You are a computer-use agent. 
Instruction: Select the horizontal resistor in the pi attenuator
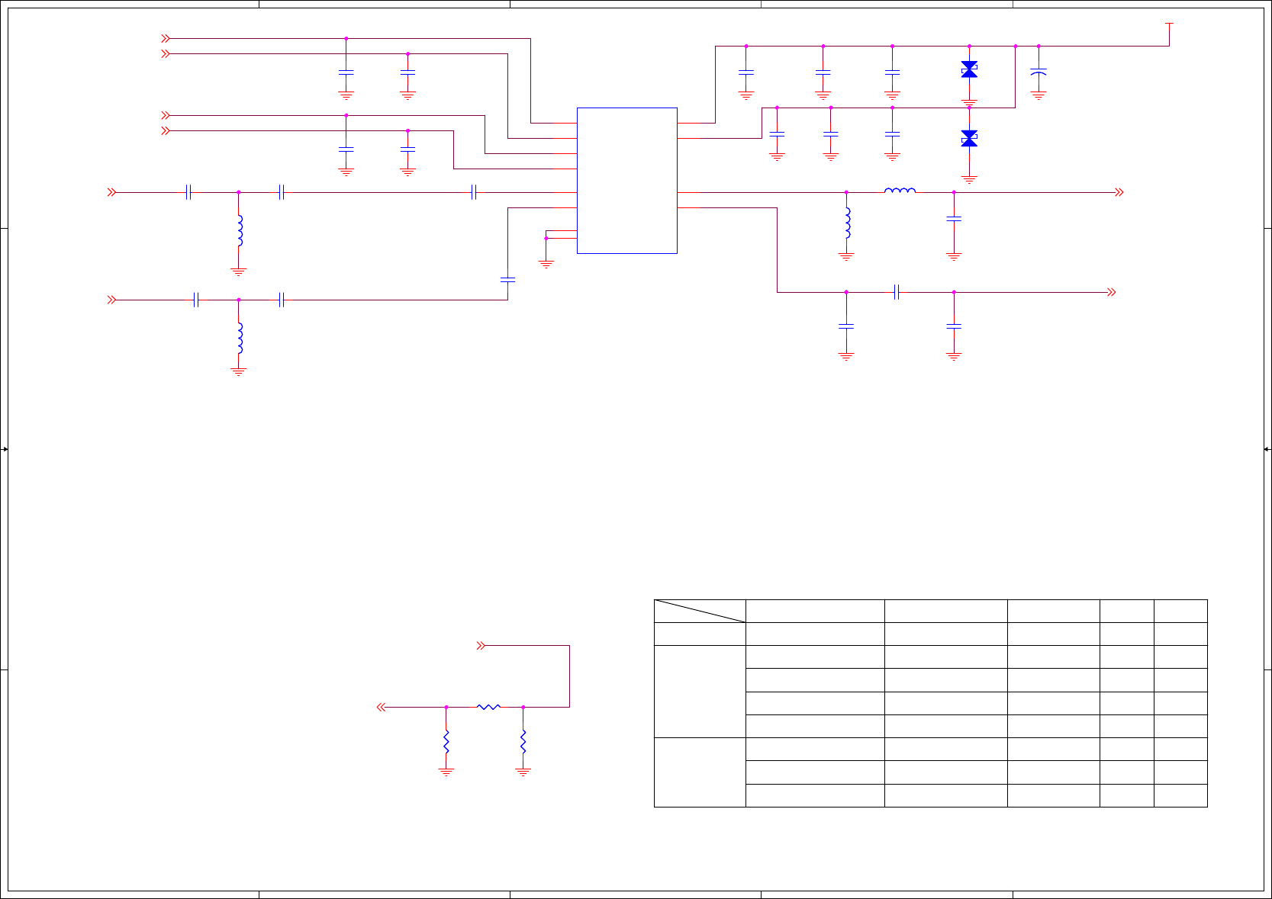point(488,708)
